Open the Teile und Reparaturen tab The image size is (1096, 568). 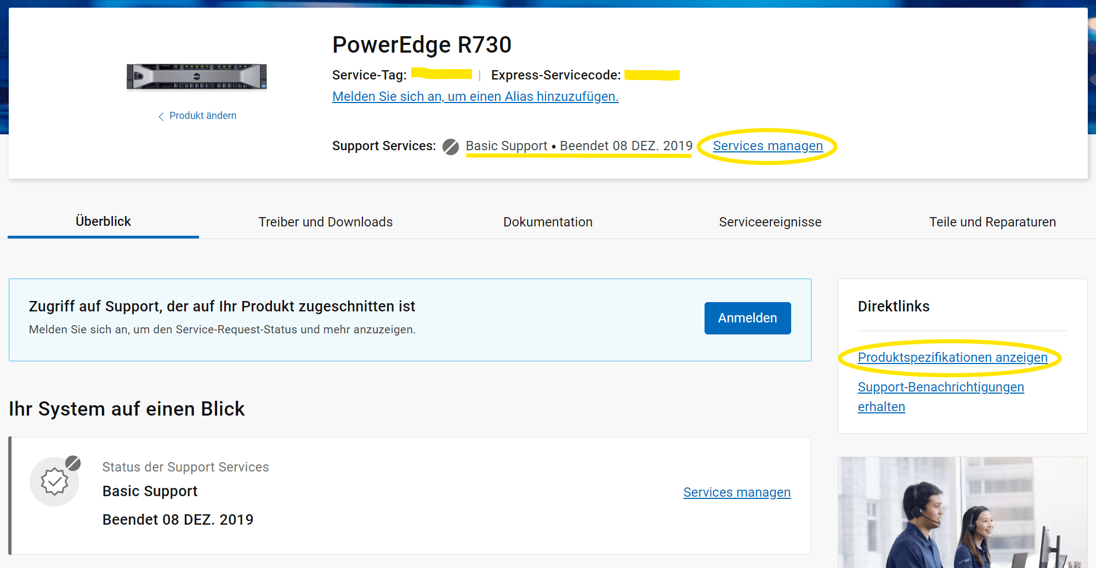(x=992, y=222)
